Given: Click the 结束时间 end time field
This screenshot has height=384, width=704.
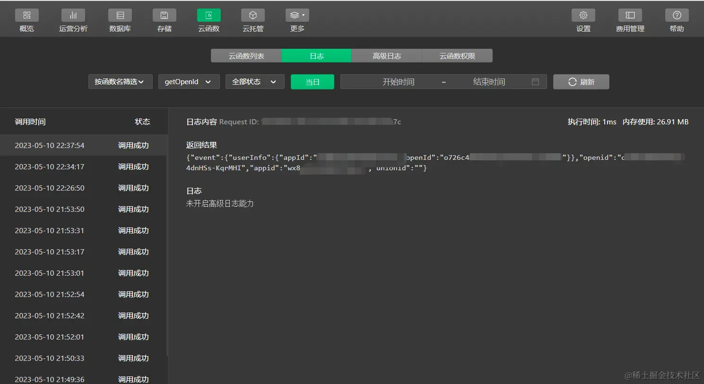Looking at the screenshot, I should tap(489, 82).
